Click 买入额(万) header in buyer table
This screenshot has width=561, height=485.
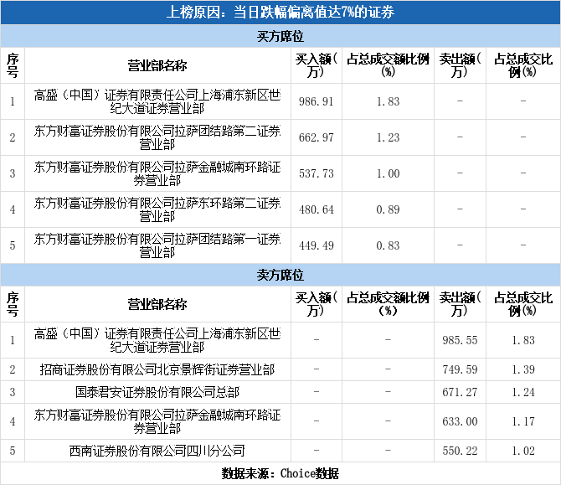(317, 65)
